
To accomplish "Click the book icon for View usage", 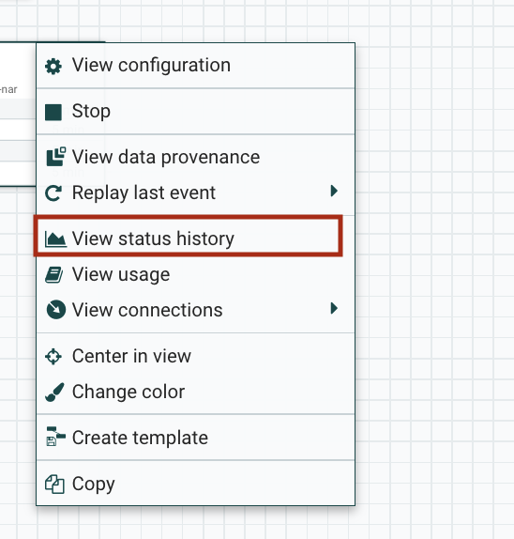I will pos(53,274).
